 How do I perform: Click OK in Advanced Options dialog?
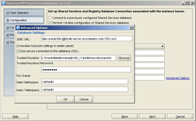[65, 99]
